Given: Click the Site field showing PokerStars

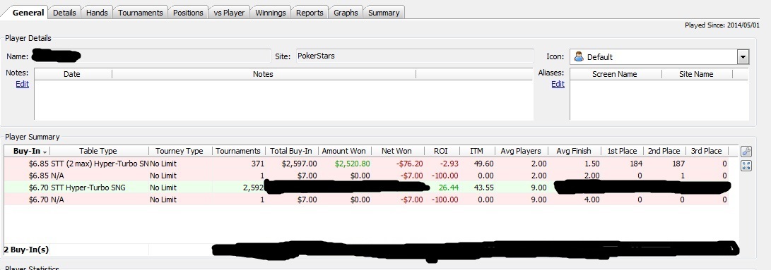Looking at the screenshot, I should 414,56.
